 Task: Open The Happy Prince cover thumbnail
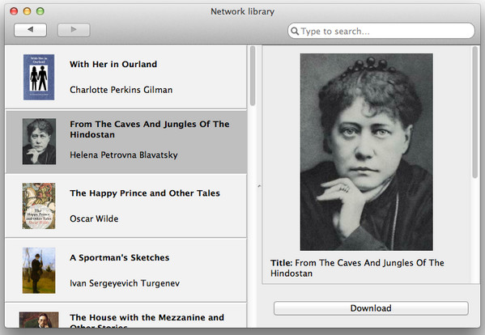(39, 206)
